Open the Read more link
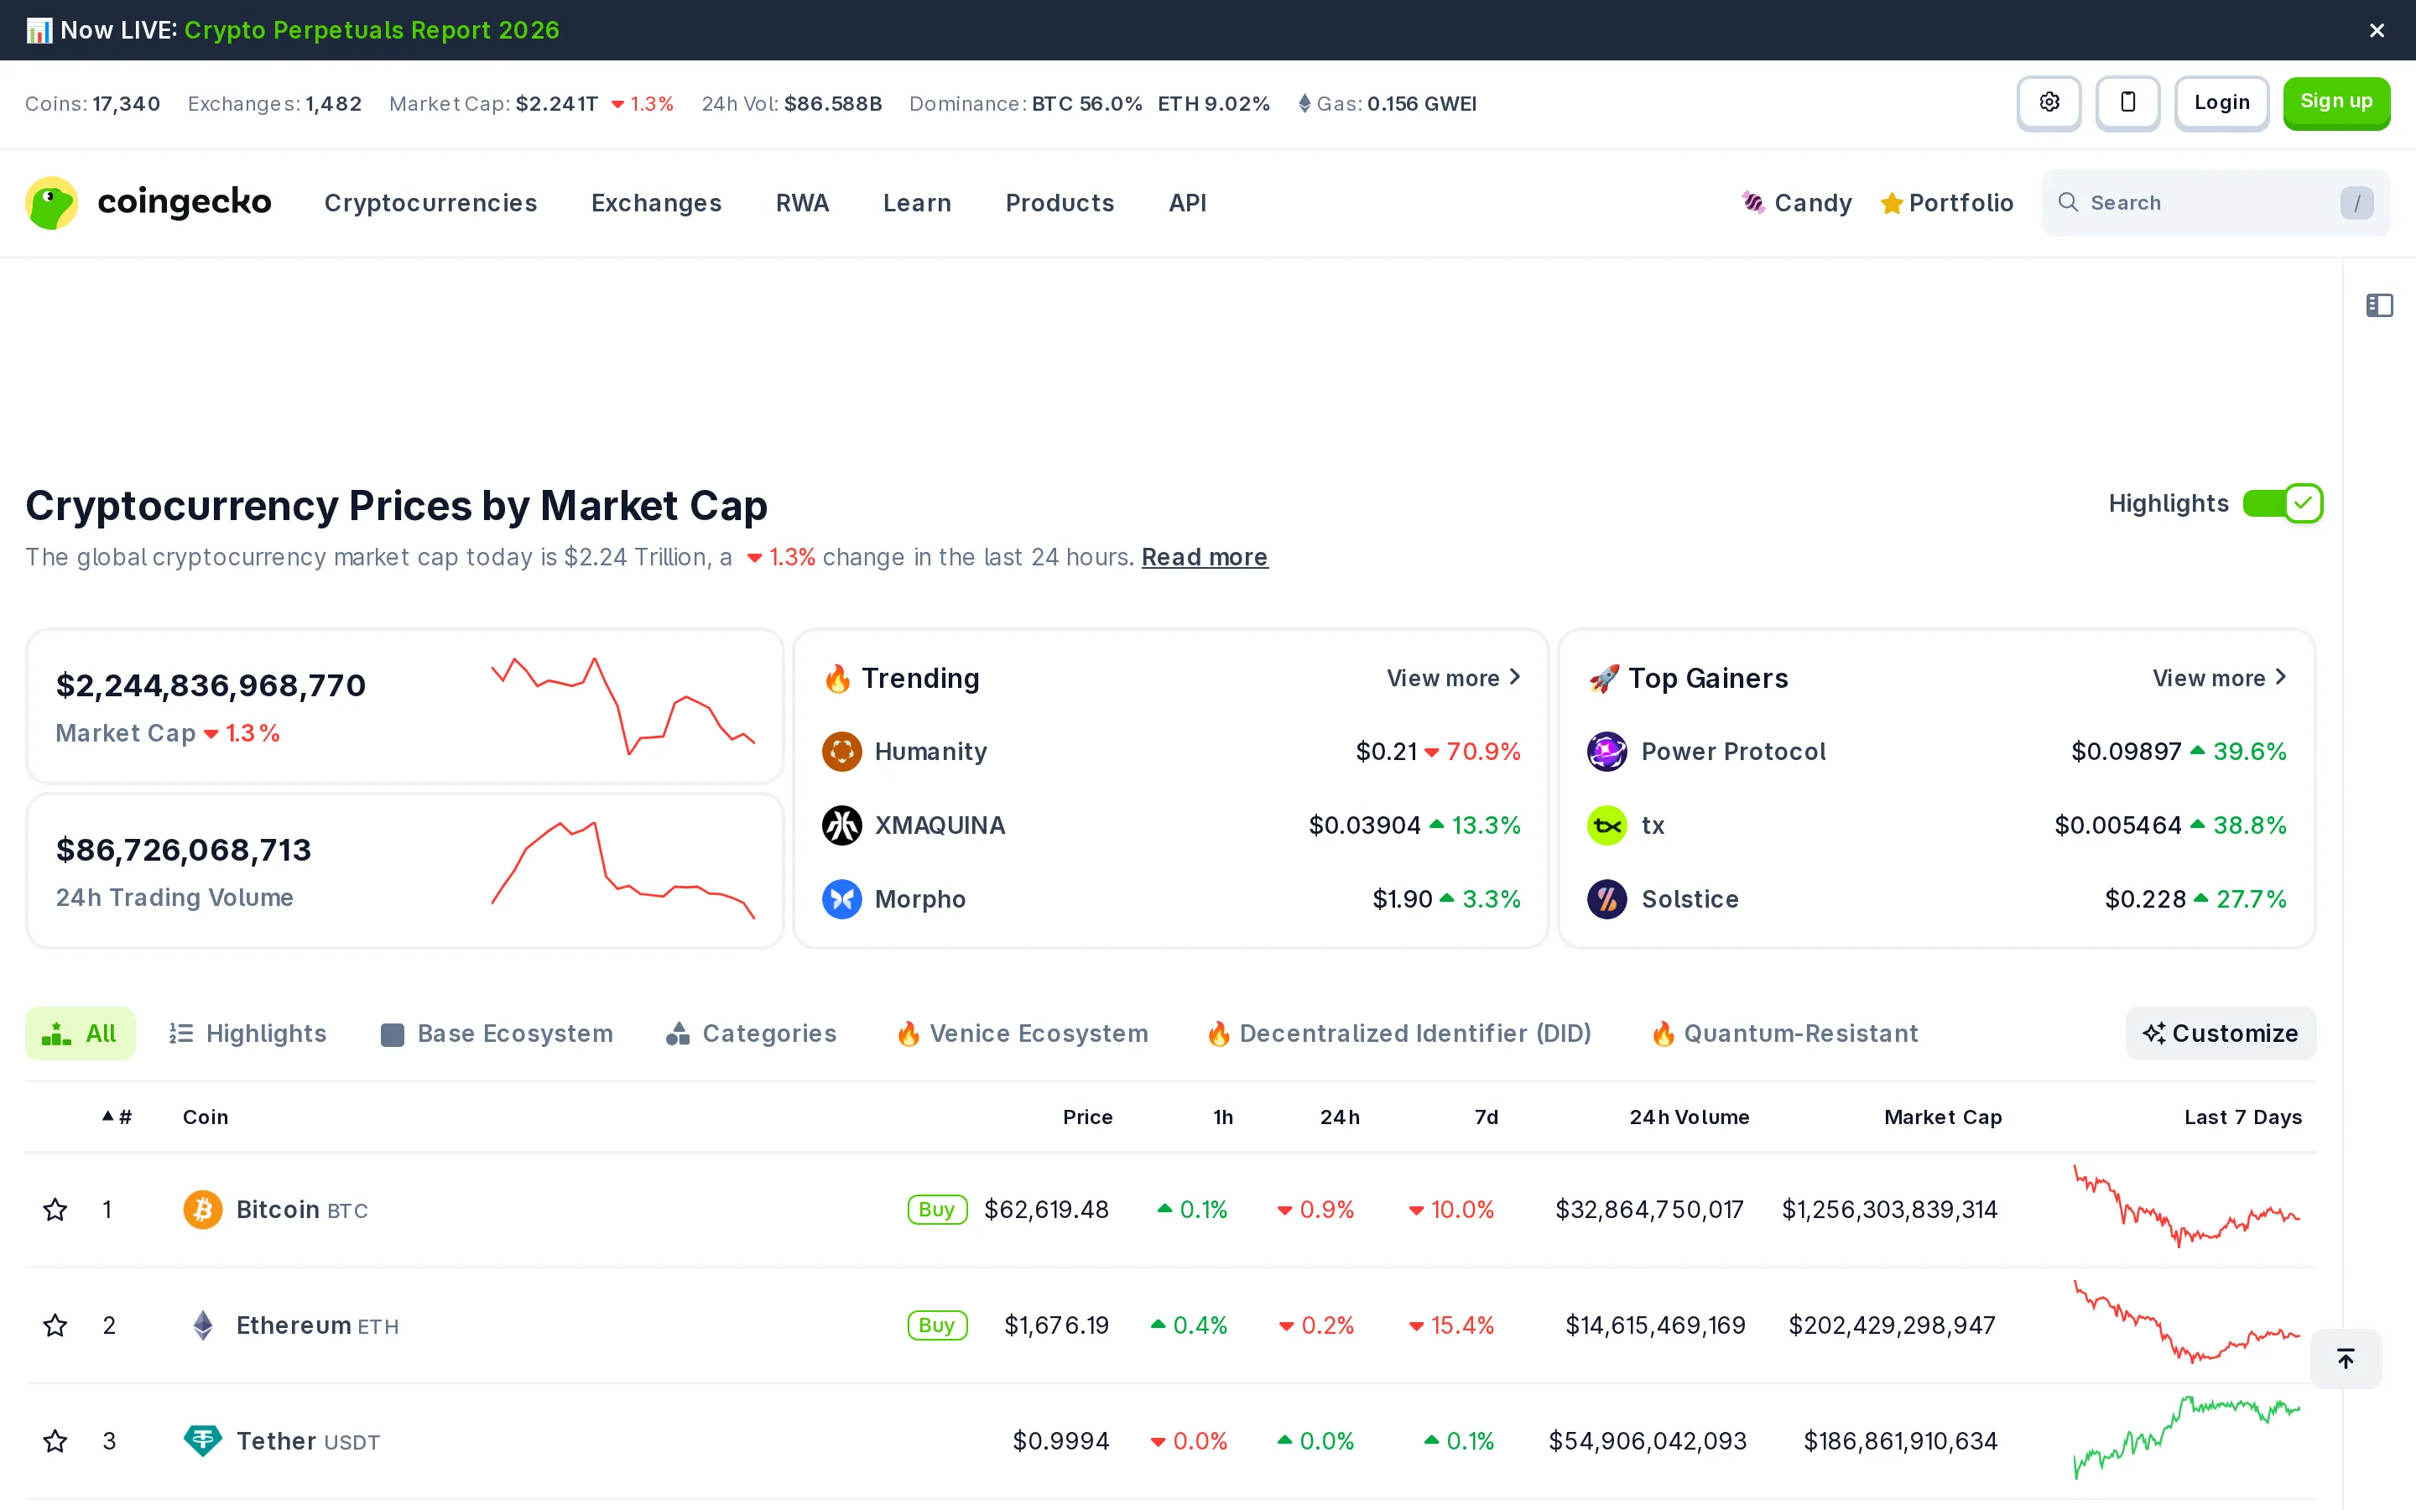This screenshot has width=2416, height=1510. coord(1204,557)
